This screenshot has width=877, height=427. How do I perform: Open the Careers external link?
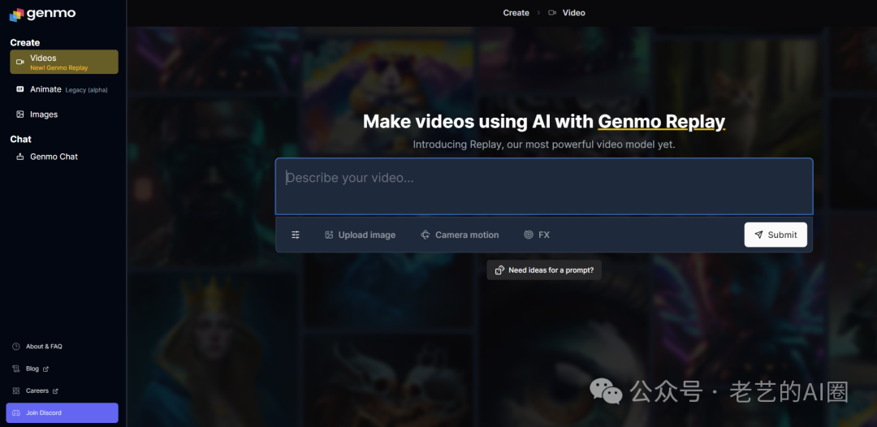(35, 390)
